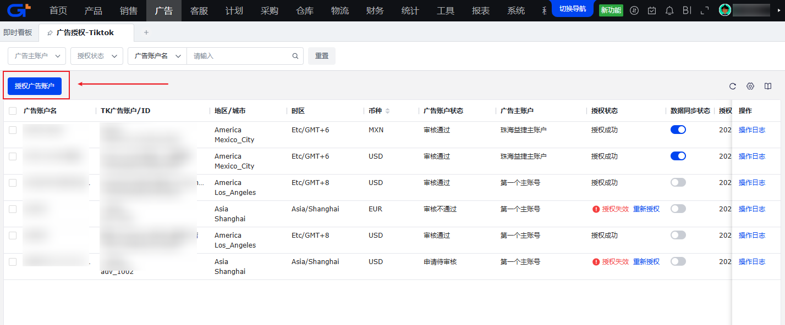Enable data sync toggle for EUR row

click(x=678, y=209)
